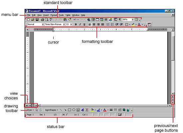Run the ABC spelling and grammar check
Image resolution: width=183 pixels, height=133 pixels.
tap(51, 20)
